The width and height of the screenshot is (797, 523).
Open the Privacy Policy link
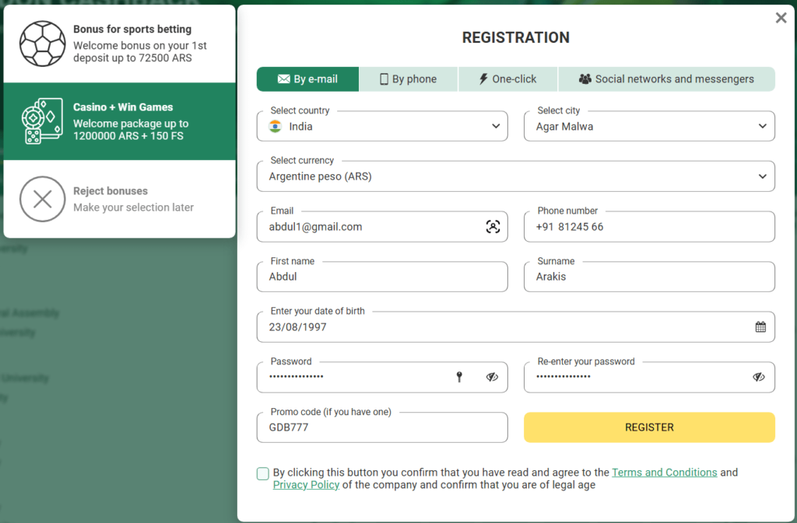tap(306, 485)
